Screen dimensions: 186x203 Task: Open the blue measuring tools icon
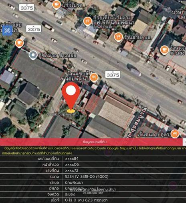tap(7, 30)
